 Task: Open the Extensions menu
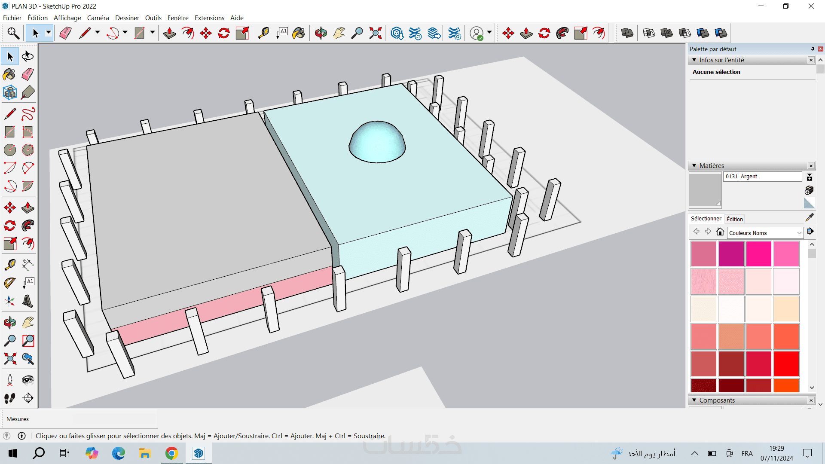209,18
